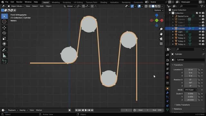Jump to the last frame
206x116 pixels.
(x=92, y=110)
